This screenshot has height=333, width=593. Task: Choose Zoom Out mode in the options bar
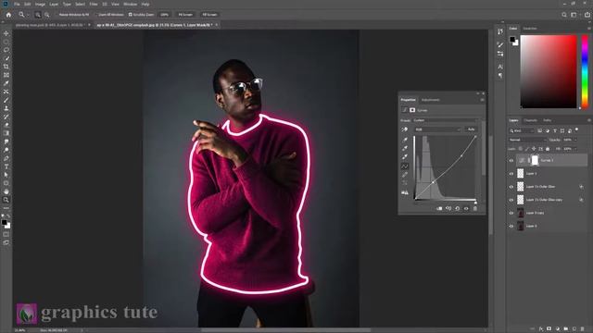coord(47,15)
